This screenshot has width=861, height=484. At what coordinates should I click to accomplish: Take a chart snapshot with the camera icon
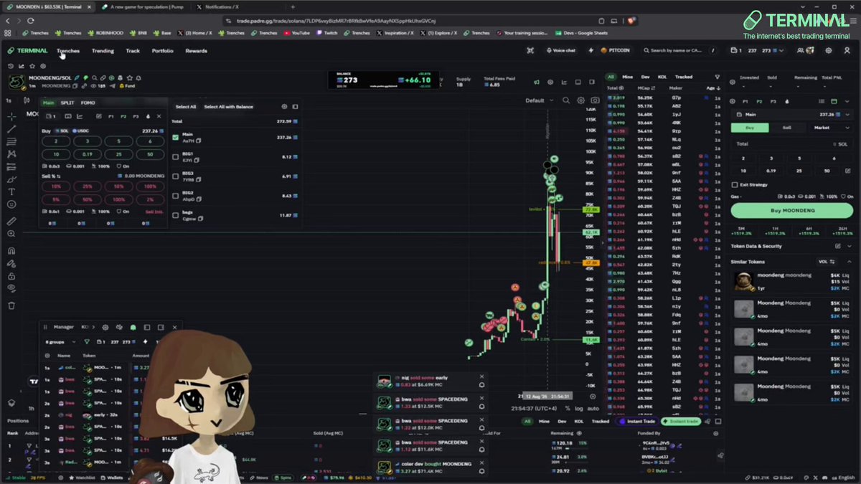[595, 101]
